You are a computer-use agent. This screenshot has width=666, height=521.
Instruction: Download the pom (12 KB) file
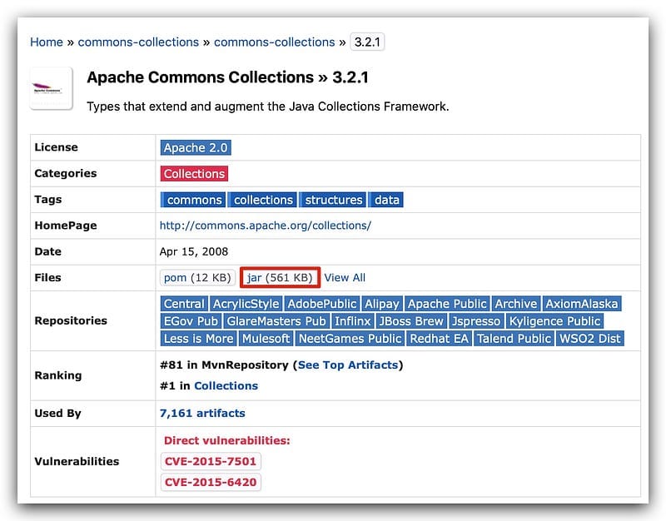(x=196, y=278)
